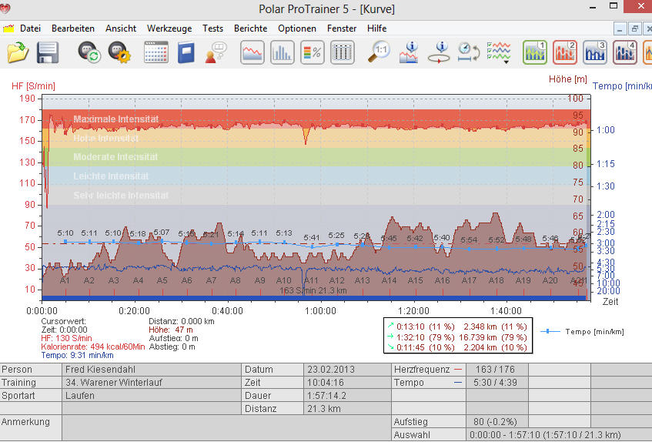Open the Tests menu
652x442 pixels.
pos(213,28)
